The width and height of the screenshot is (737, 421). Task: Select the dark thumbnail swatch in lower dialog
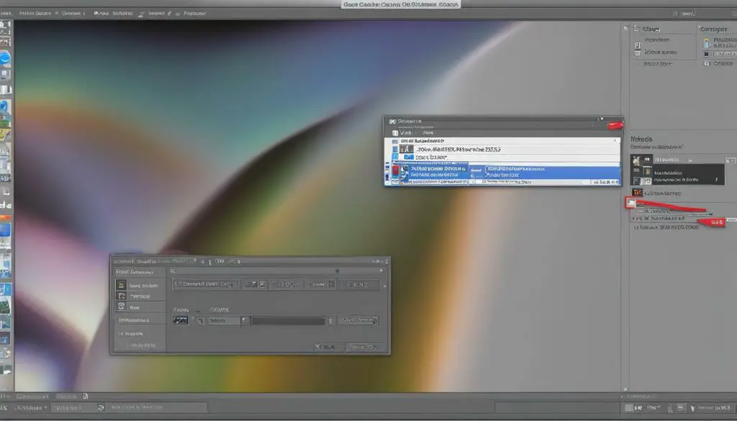(x=181, y=320)
